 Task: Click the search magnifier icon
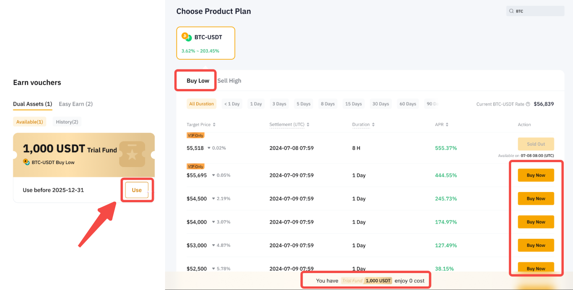click(511, 11)
